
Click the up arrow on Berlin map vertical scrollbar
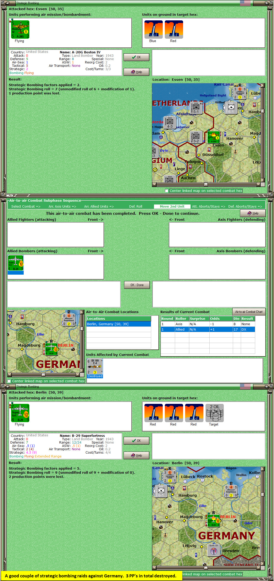tap(263, 469)
